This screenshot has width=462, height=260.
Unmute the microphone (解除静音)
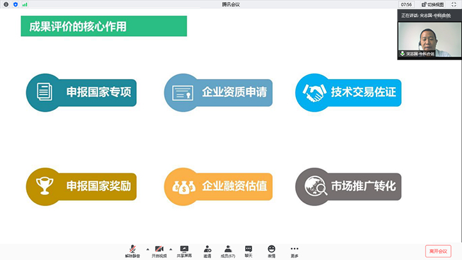[x=132, y=250]
